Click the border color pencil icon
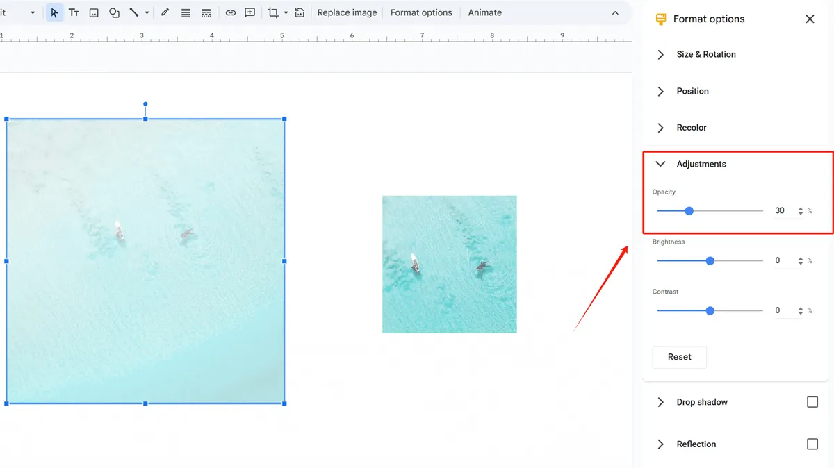The height and width of the screenshot is (468, 834). coord(165,13)
